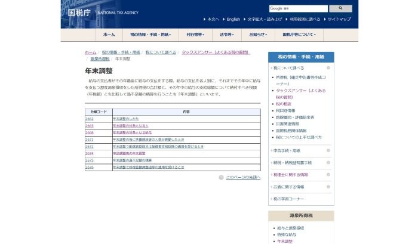This screenshot has height=244, width=418.
Task: Collapse 税について調べる via its round toggle
Action: pyautogui.click(x=328, y=68)
